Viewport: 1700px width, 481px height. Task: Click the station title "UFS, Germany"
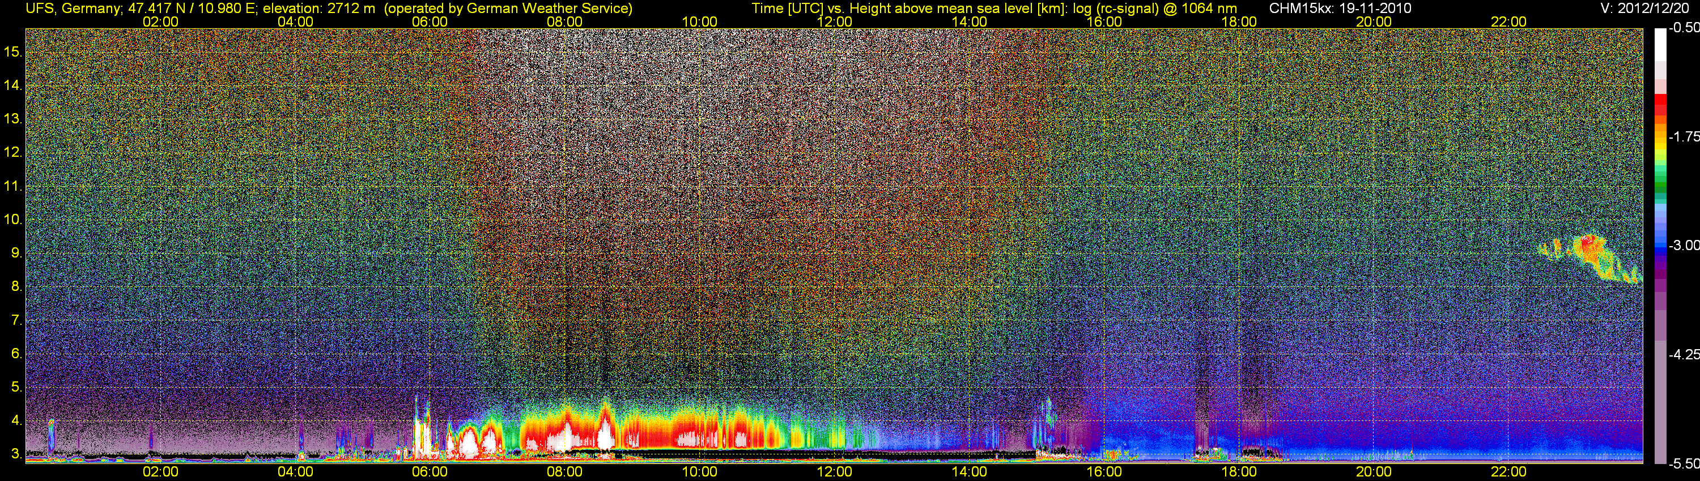pyautogui.click(x=73, y=8)
